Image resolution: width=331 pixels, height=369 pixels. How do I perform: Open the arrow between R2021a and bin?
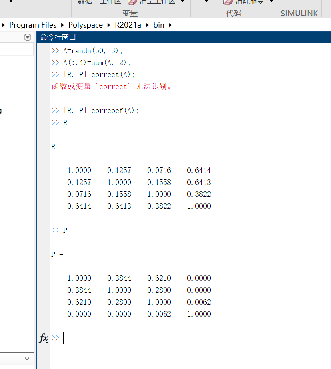tap(147, 25)
